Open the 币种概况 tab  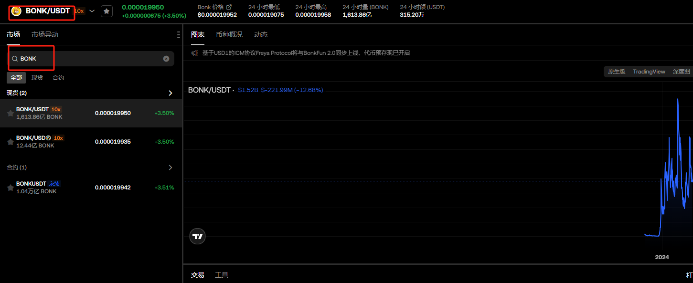(229, 34)
